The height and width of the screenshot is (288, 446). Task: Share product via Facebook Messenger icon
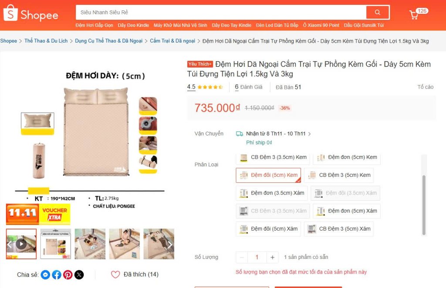[x=45, y=275]
